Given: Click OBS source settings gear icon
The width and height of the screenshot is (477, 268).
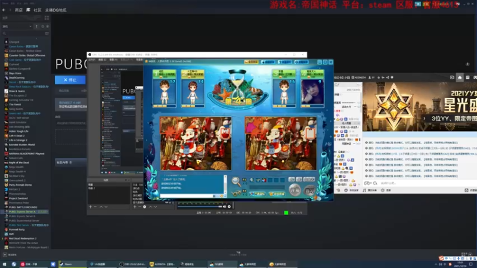Looking at the screenshot, I should tap(144, 207).
